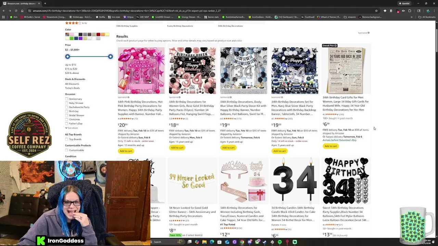The width and height of the screenshot is (438, 246).
Task: Expand See more under Occasion
Action: click(72, 128)
